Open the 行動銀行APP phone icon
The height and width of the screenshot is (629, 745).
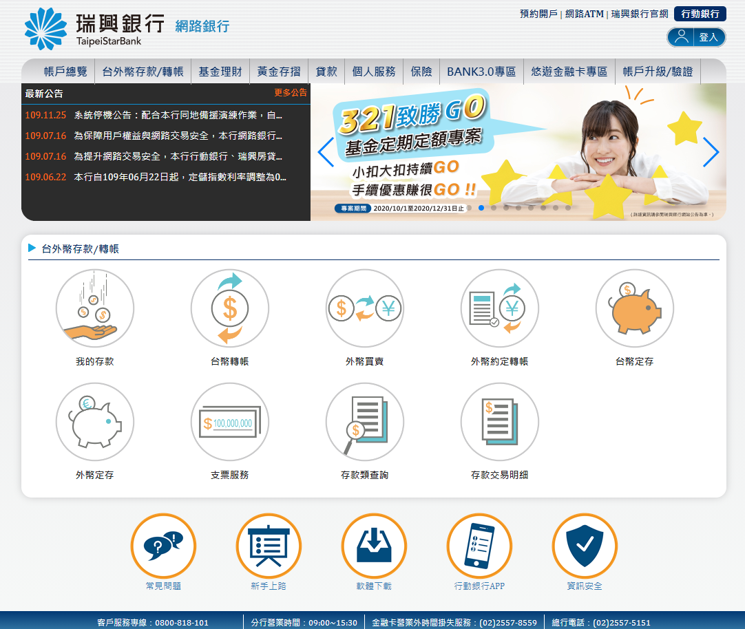[x=479, y=546]
